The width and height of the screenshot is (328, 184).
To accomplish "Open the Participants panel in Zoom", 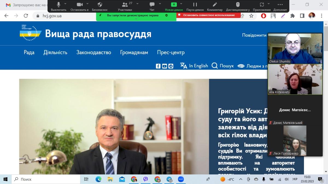I will 125,5.
